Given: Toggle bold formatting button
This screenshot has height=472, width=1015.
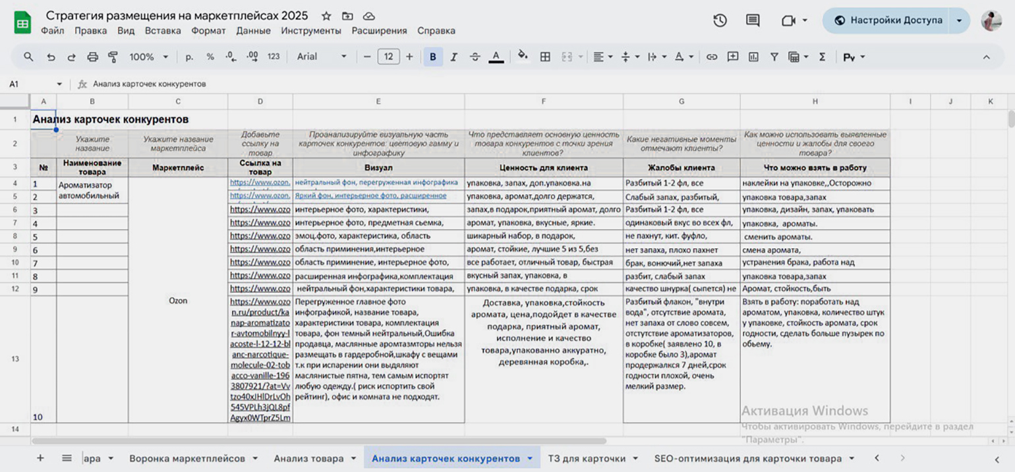Looking at the screenshot, I should (x=433, y=57).
